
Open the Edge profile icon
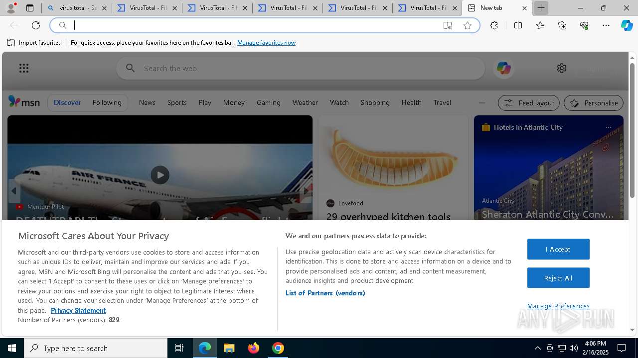(11, 8)
